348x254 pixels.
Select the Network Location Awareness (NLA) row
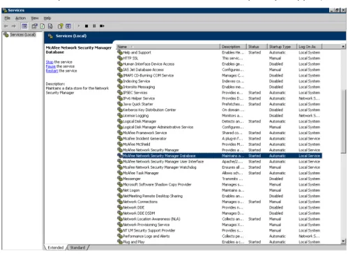coord(219,219)
